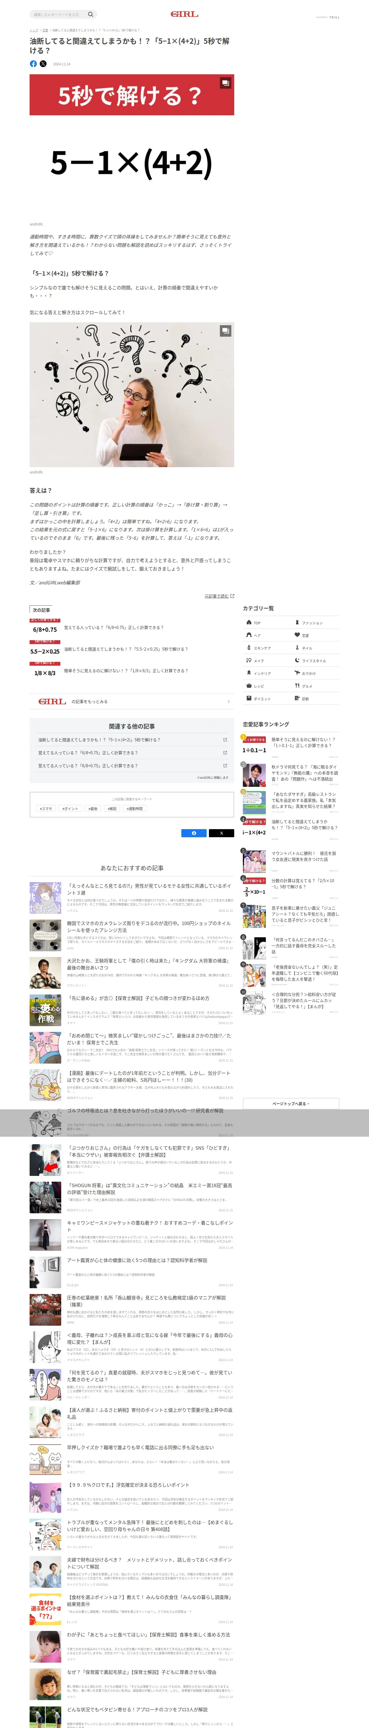Expand andGIRL の記事をもっとみる chevron
The width and height of the screenshot is (369, 1728).
tap(228, 702)
